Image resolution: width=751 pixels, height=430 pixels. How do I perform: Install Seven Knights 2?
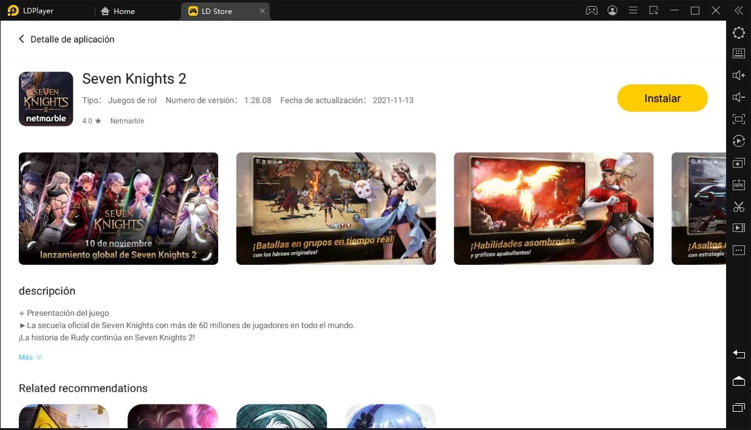click(662, 98)
